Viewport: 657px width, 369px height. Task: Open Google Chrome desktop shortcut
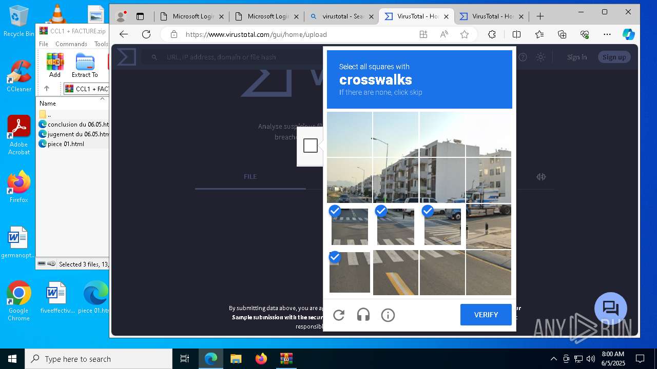[x=18, y=301]
